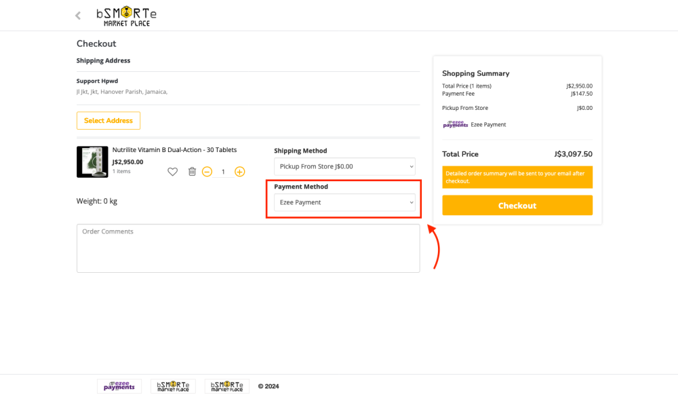Image resolution: width=678 pixels, height=397 pixels.
Task: Decrease quantity with the minus icon
Action: coord(207,172)
